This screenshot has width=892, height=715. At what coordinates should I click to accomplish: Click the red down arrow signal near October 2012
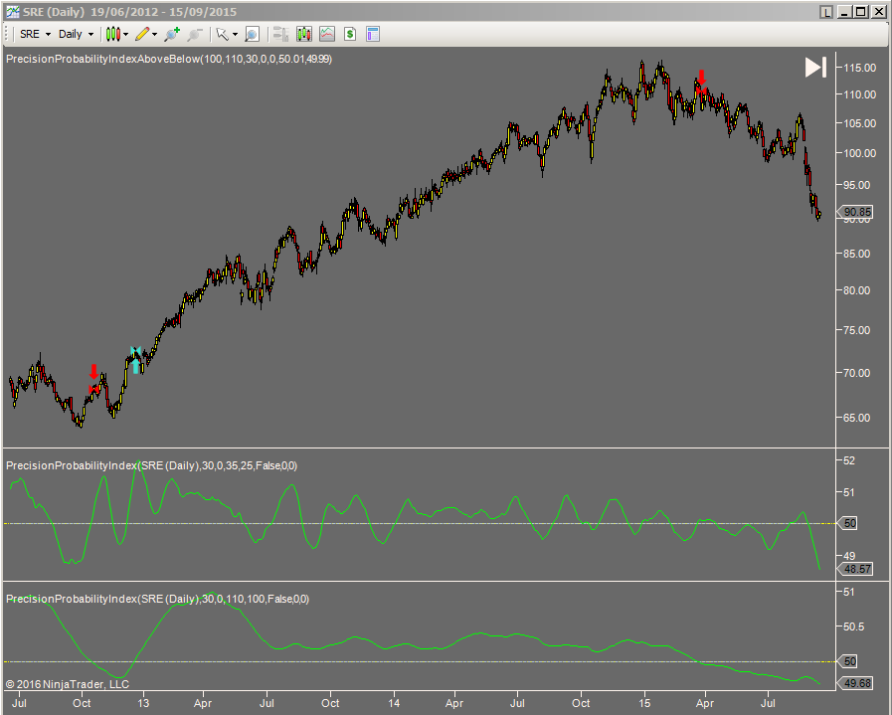pos(93,372)
